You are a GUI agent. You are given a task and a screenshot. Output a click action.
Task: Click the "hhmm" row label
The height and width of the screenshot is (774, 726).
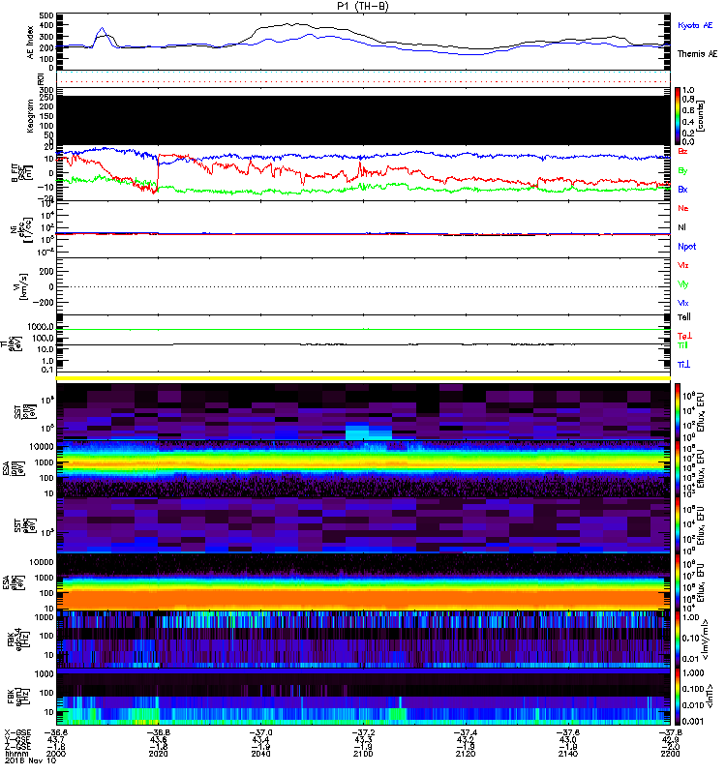(x=15, y=754)
